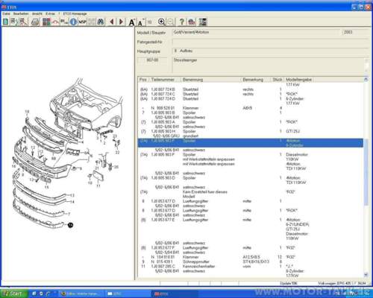The image size is (373, 298).
Task: Click the Bemerkung column header
Action: (255, 80)
